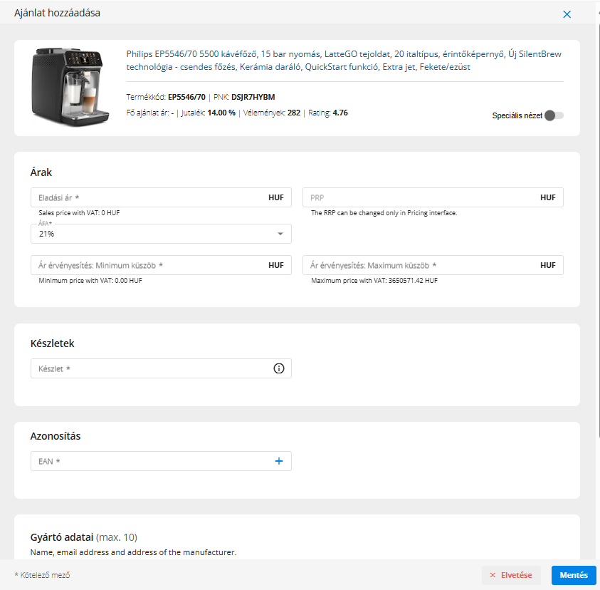Viewport: 600px width, 590px height.
Task: Click the Készlet stock input
Action: [161, 368]
